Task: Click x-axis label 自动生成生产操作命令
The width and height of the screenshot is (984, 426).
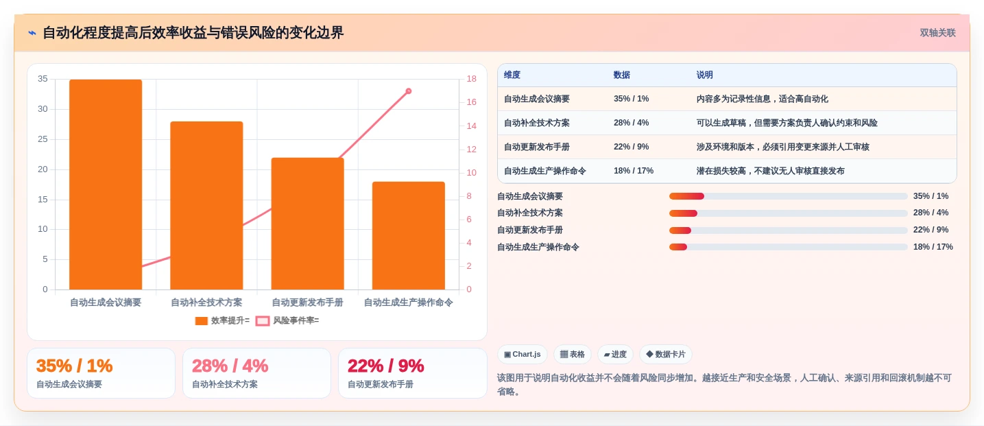Action: (x=409, y=303)
